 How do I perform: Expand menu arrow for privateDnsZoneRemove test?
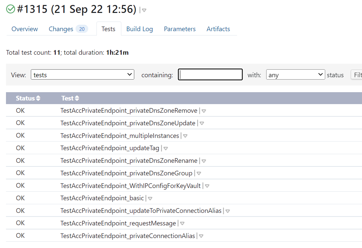[204, 111]
